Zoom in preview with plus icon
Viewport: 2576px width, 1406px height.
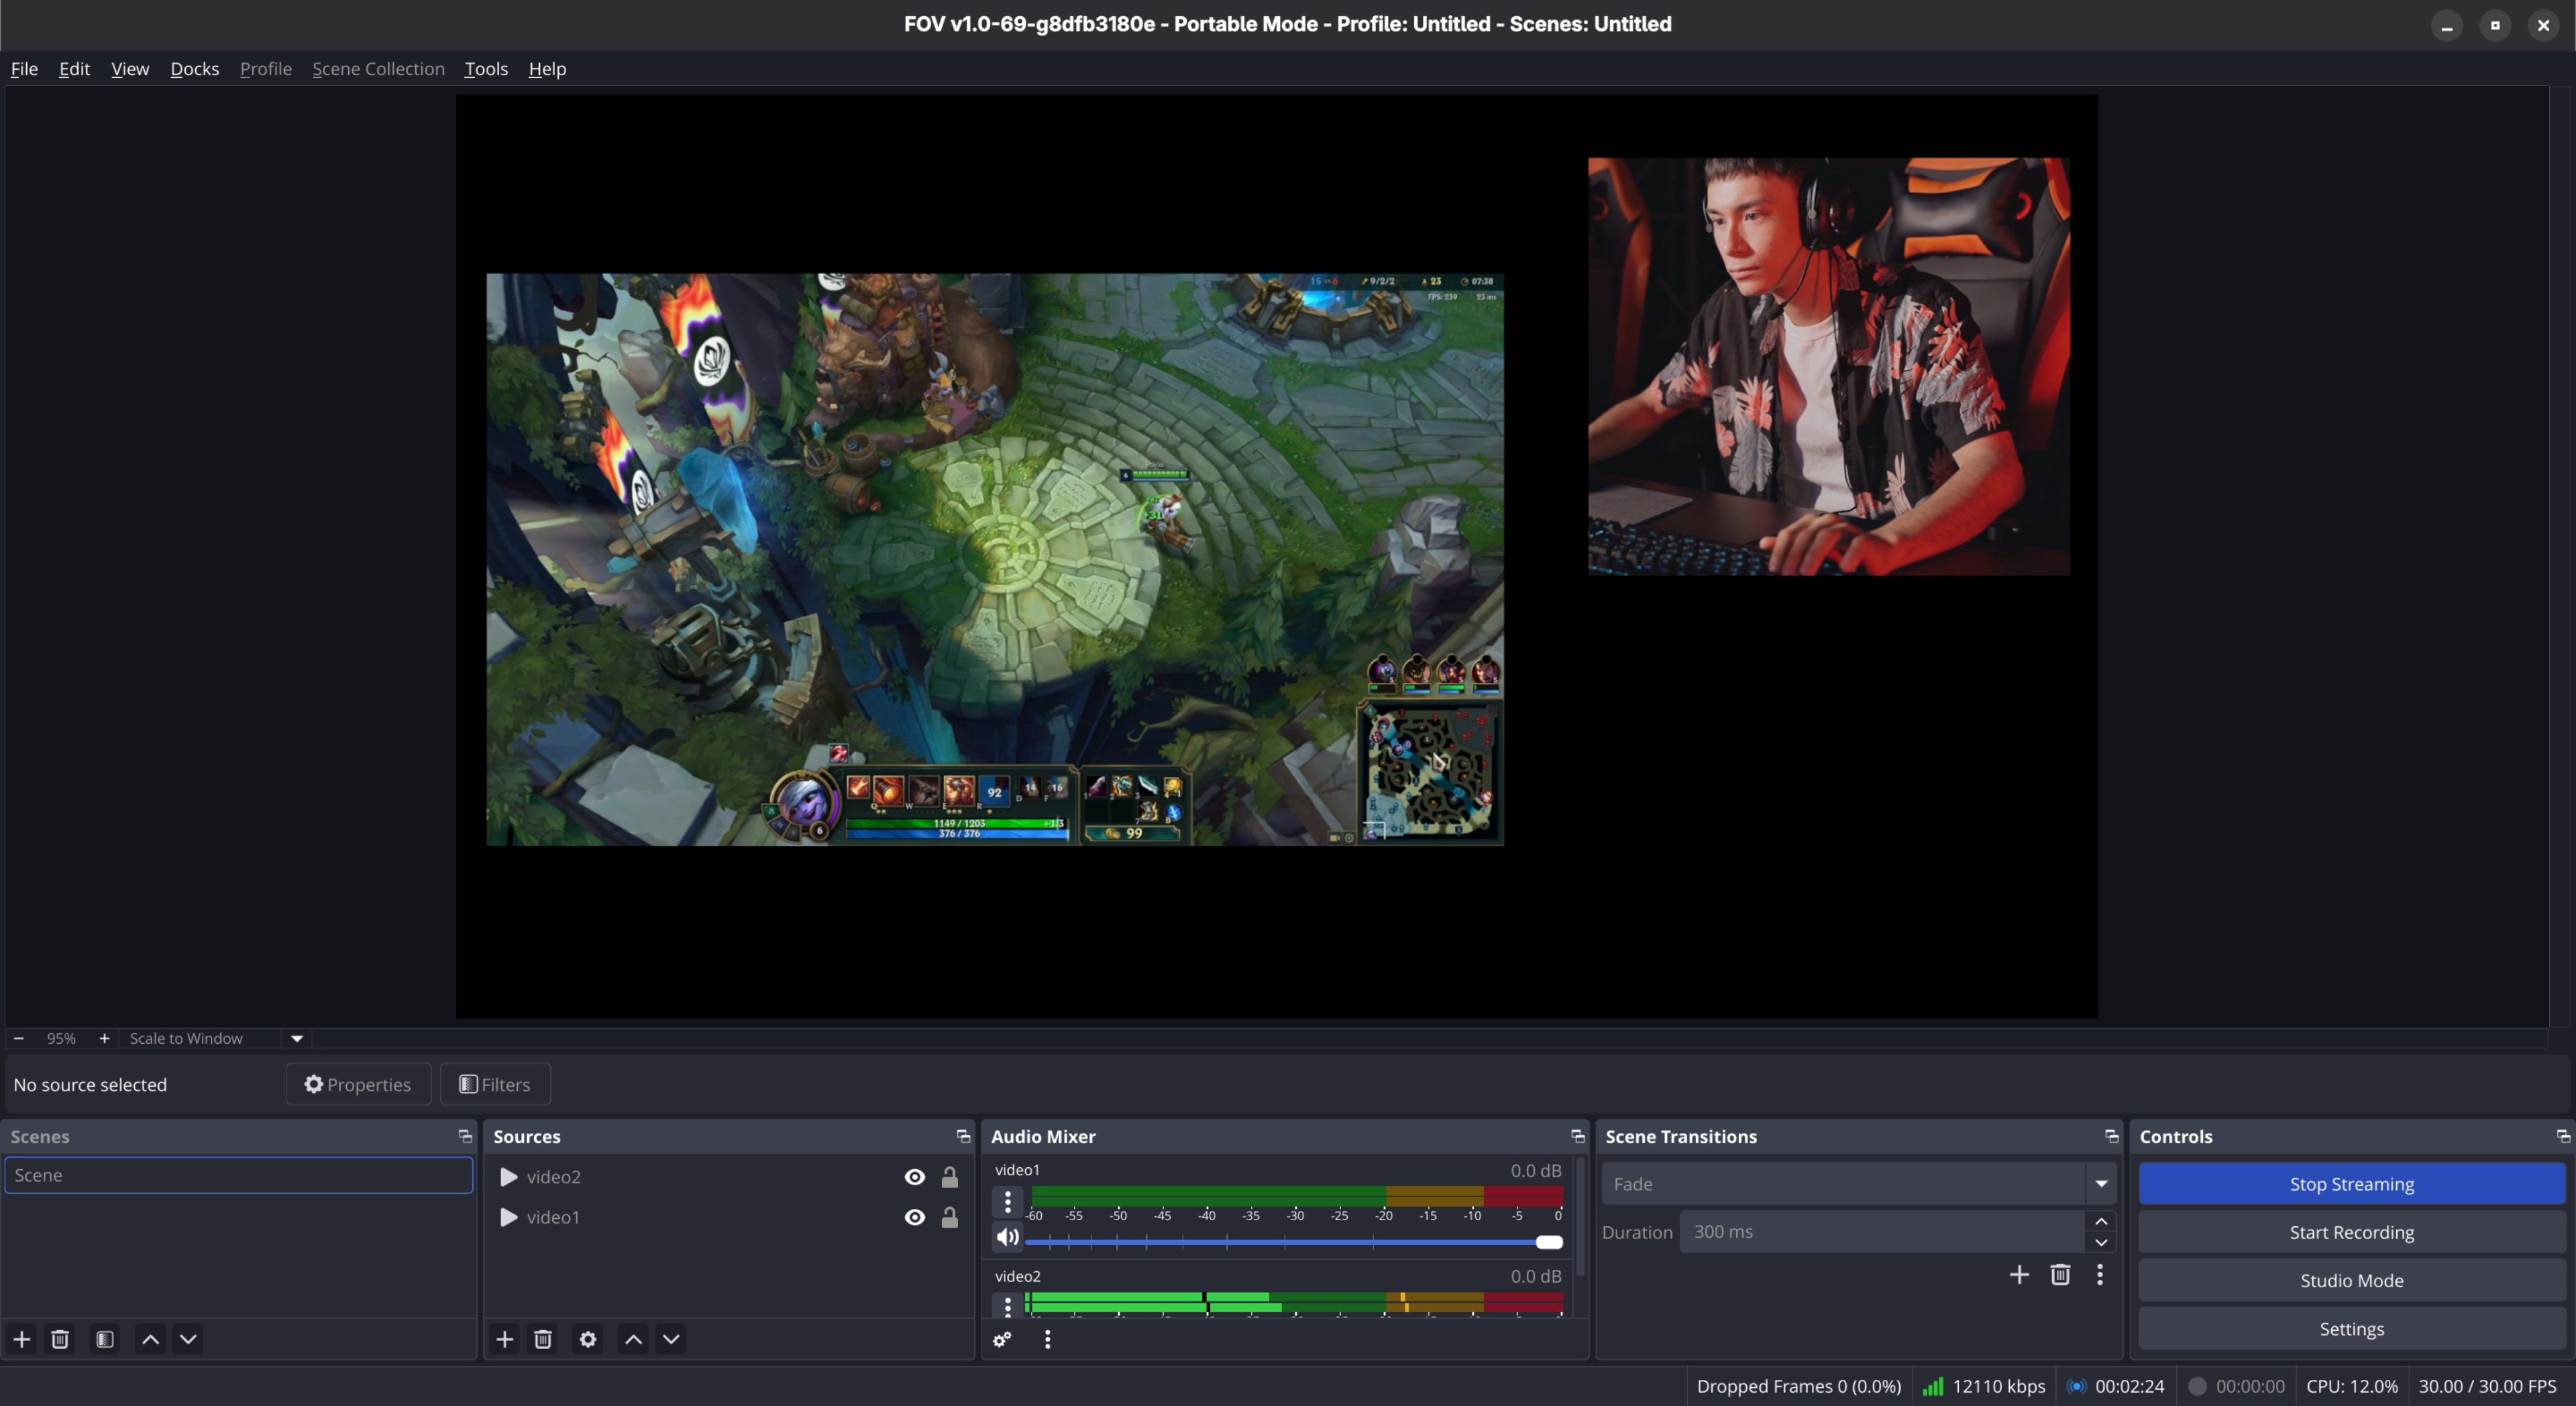pos(104,1038)
